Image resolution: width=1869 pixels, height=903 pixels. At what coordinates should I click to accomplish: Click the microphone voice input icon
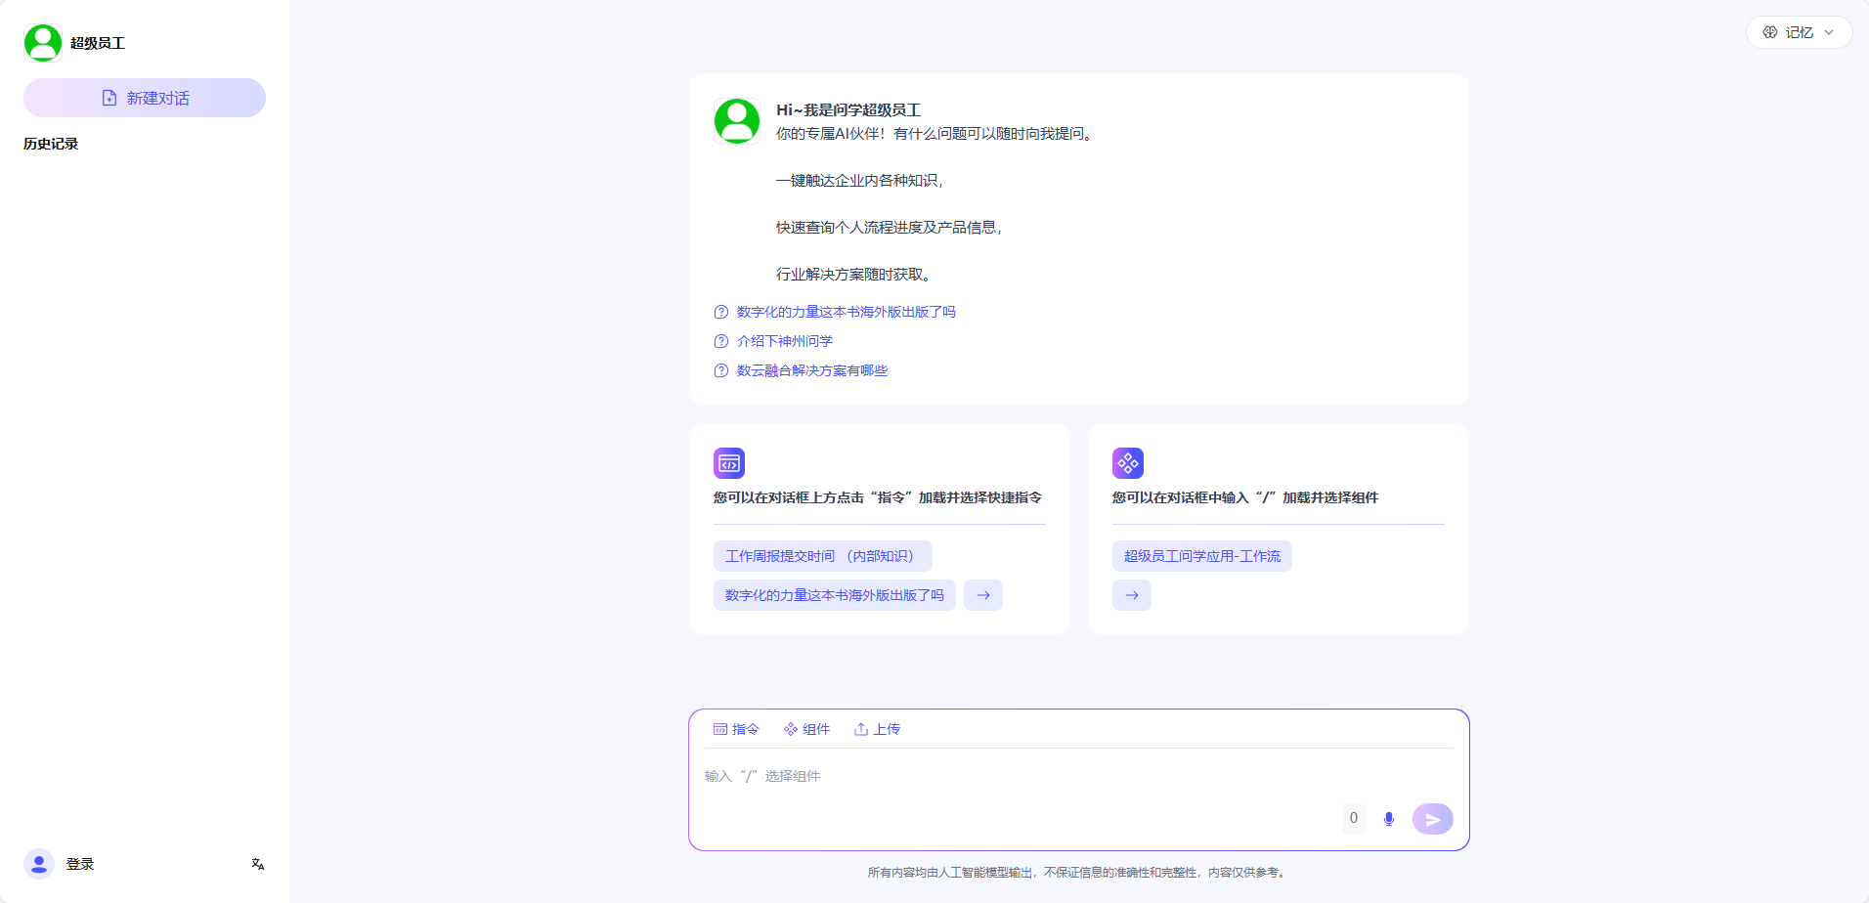(1388, 819)
